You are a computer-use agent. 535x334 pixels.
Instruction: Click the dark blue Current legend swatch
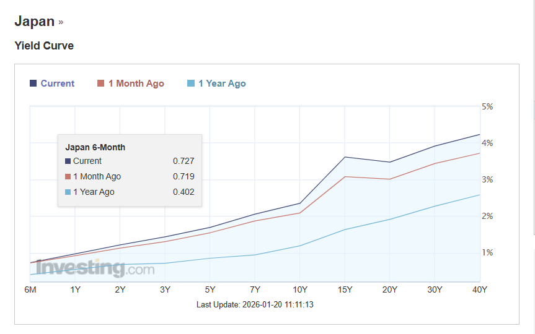[x=33, y=83]
